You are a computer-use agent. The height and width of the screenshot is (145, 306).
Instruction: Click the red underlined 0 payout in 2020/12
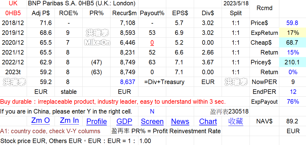(x=152, y=42)
